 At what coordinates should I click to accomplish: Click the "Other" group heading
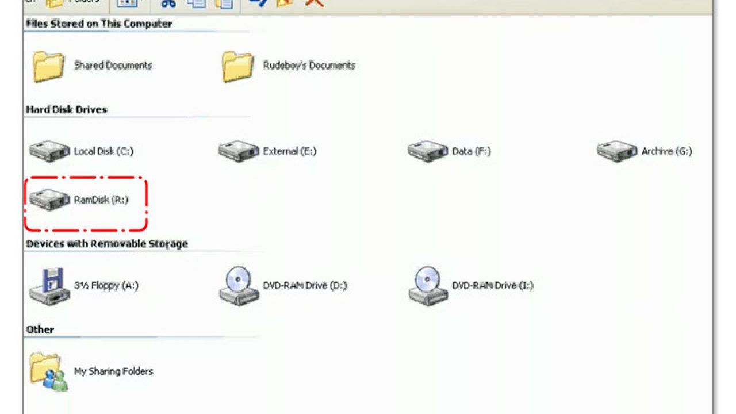[x=40, y=329]
